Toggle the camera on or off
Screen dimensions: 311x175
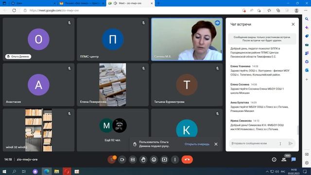point(122,159)
